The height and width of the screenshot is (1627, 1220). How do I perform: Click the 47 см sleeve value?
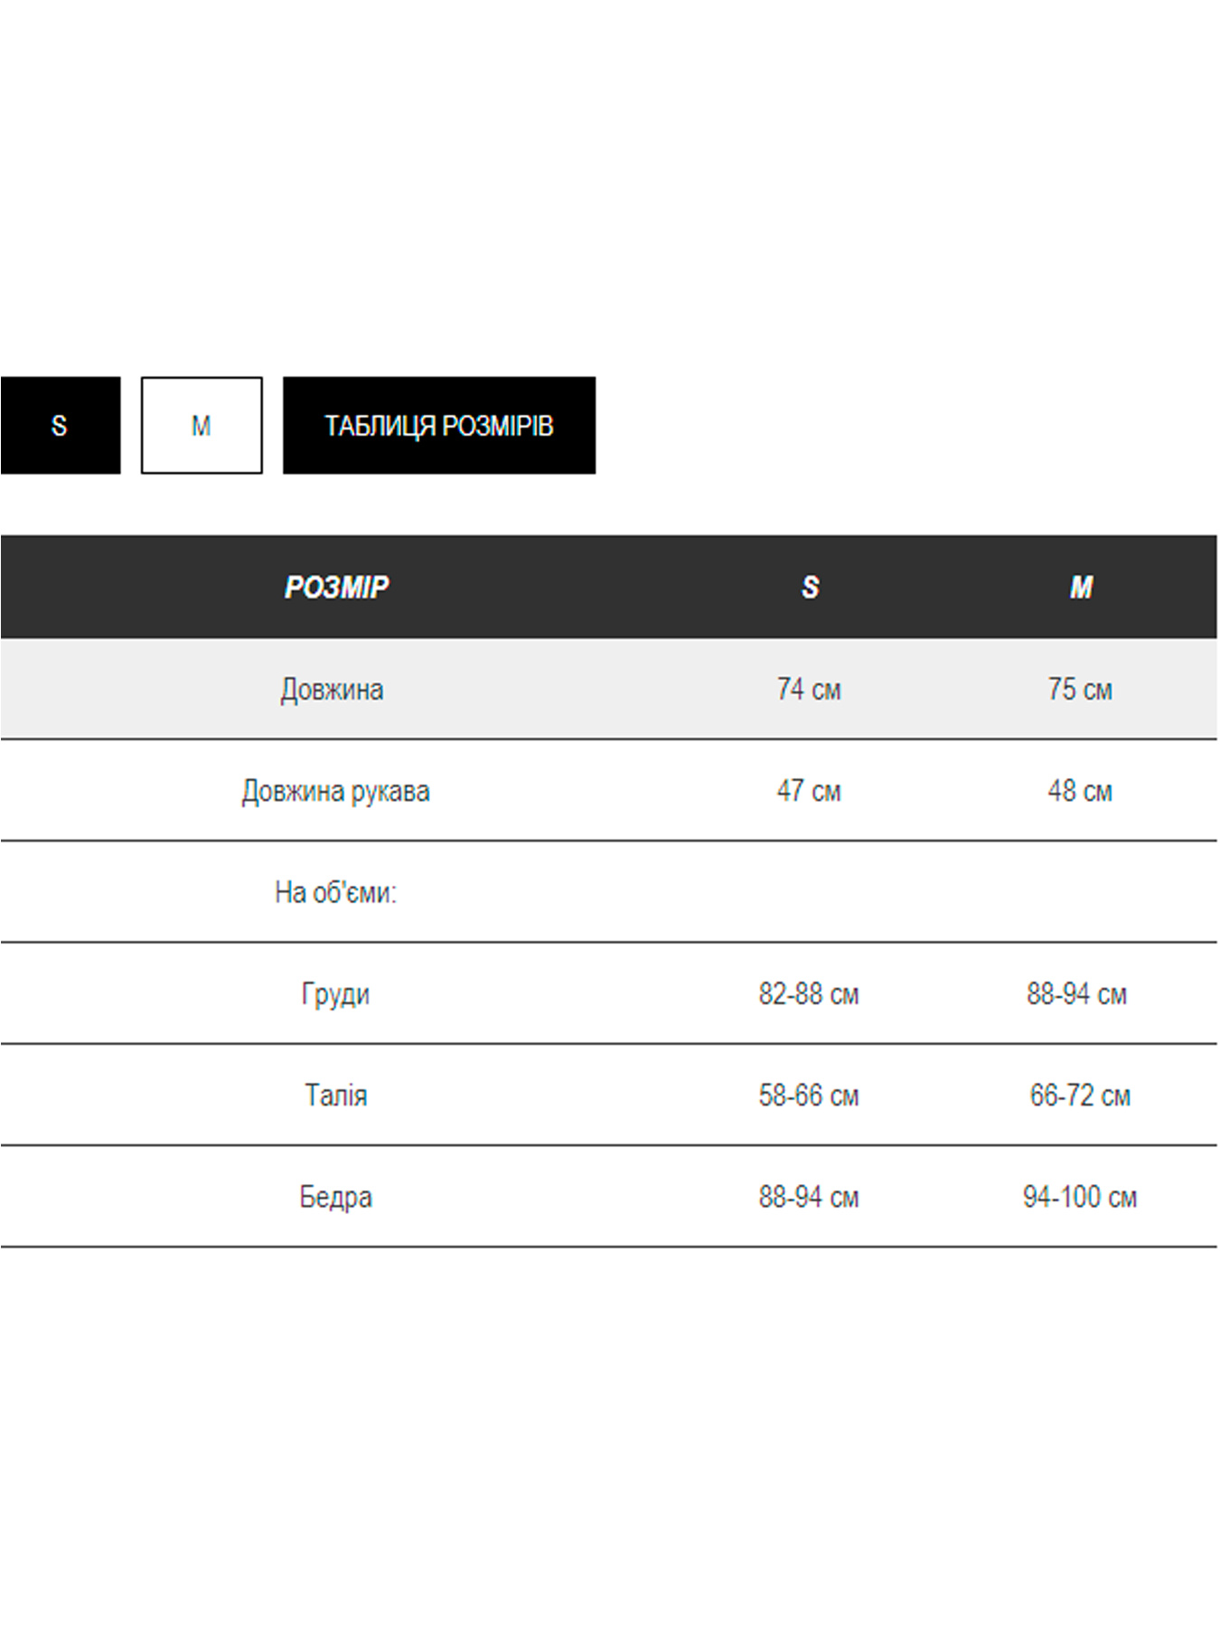pyautogui.click(x=809, y=791)
